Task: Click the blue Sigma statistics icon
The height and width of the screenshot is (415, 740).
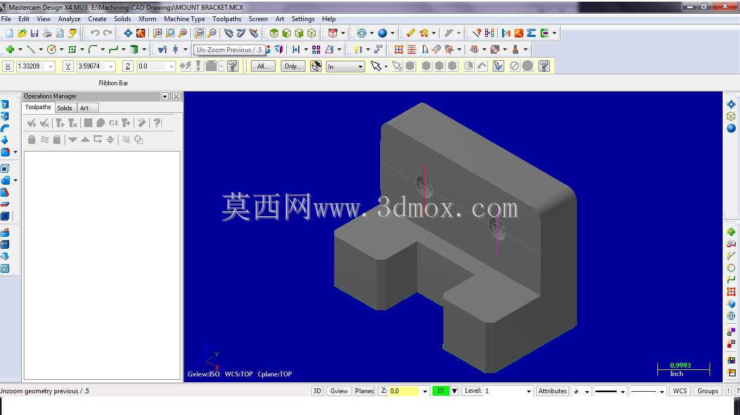Action: (x=531, y=33)
